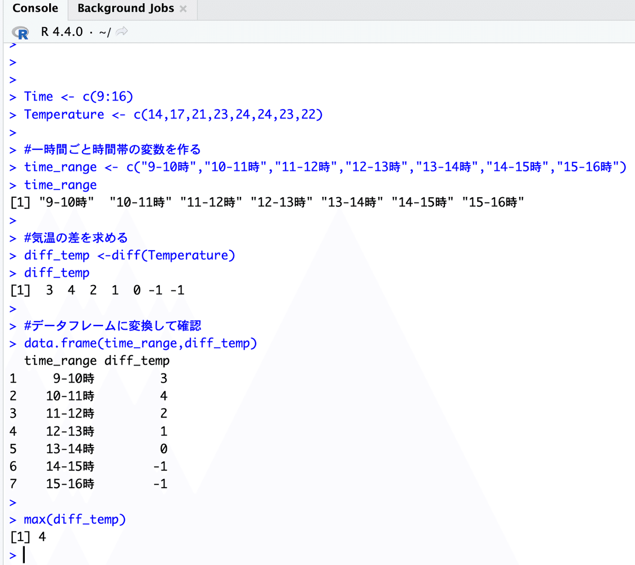Click the 'max(diff_temp)' command line

pyautogui.click(x=75, y=520)
